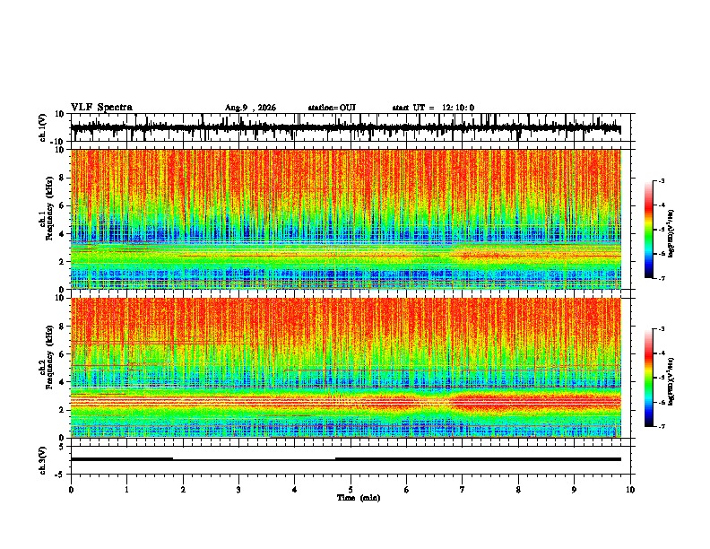Click the "station=OUI" header text
The height and width of the screenshot is (549, 710).
pyautogui.click(x=332, y=108)
